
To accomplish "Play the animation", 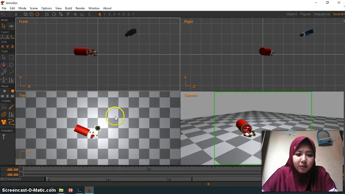I will tap(5, 91).
